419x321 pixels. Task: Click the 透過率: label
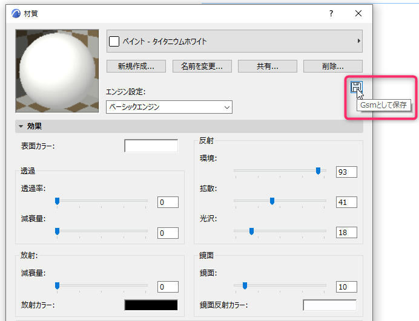[33, 189]
